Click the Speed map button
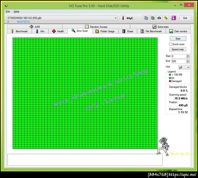Image resolution: width=198 pixels, height=178 pixels. coord(178,49)
